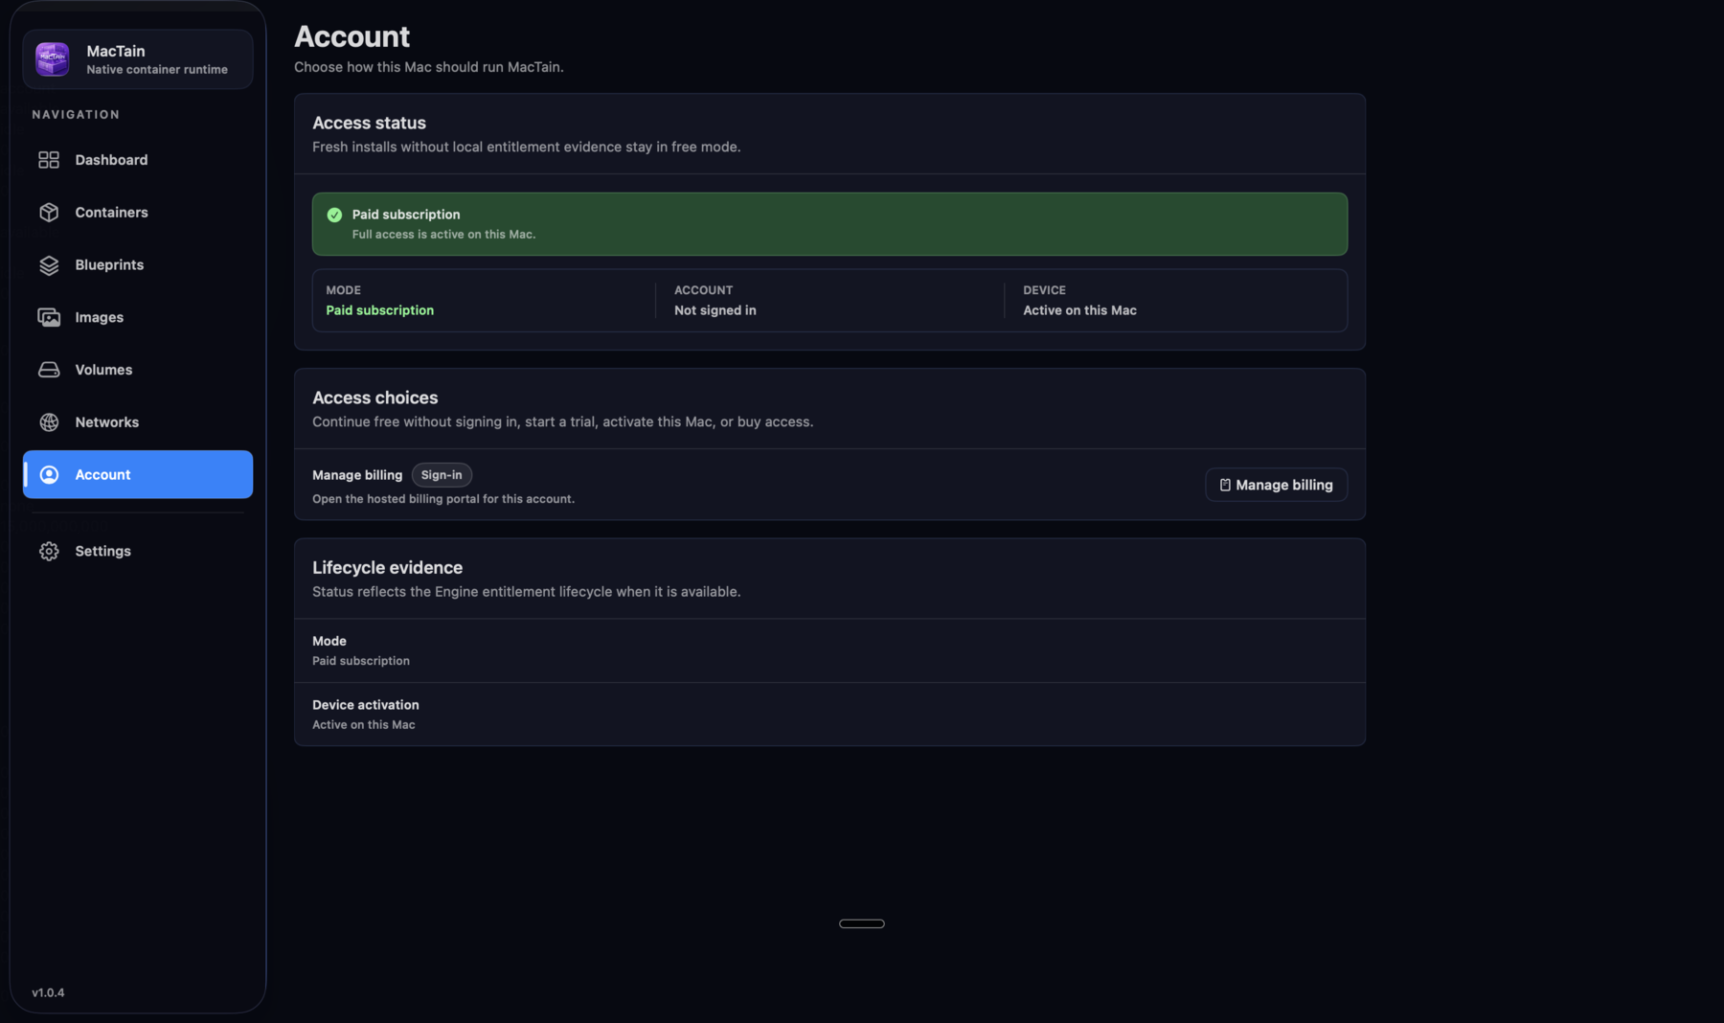
Task: Click the MacTain title in the sidebar
Action: pos(116,51)
